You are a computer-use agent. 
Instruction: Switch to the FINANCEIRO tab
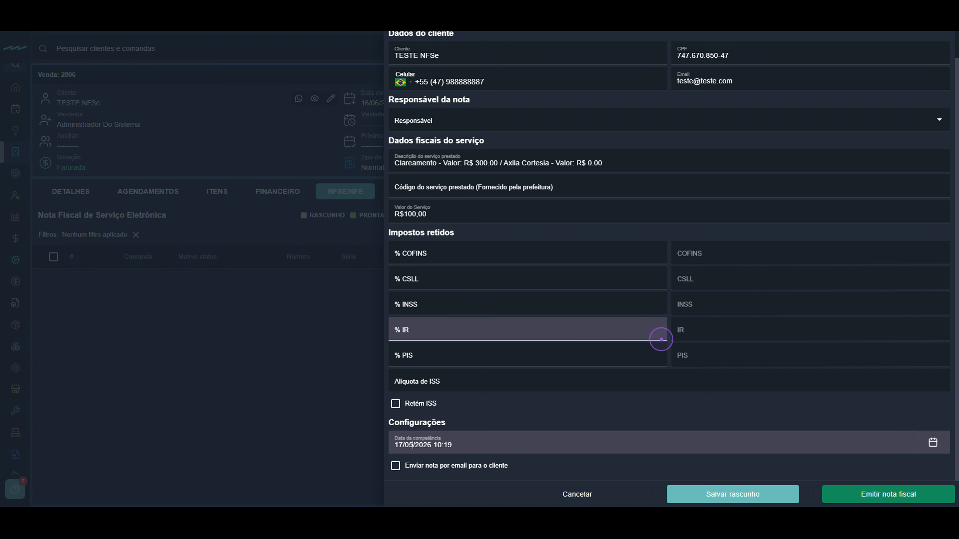coord(278,191)
